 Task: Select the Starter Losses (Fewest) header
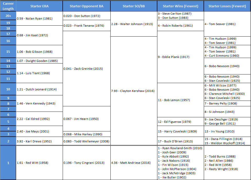tap(227, 6)
